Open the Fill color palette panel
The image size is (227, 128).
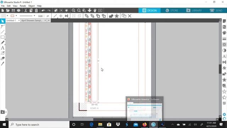(224, 33)
